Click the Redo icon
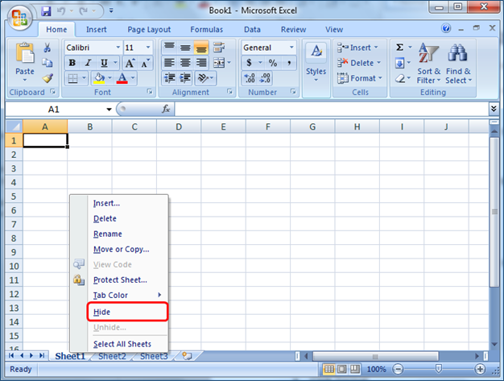 point(83,11)
